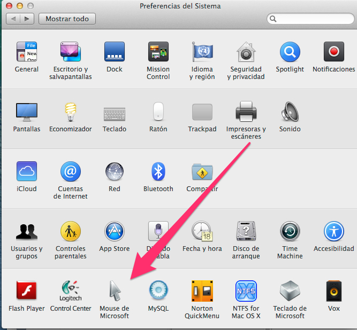Open Pantallas display settings
Viewport: 357px width, 330px height.
(x=27, y=112)
